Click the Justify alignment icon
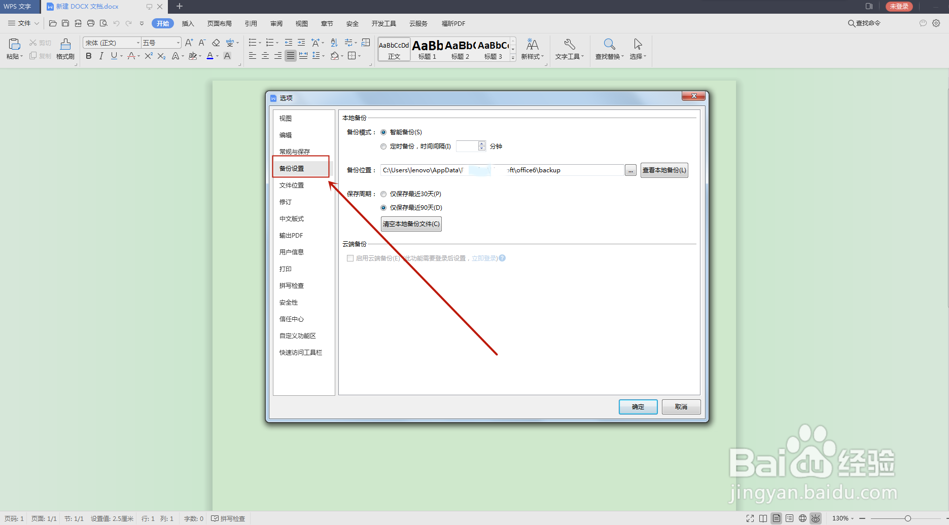Image resolution: width=949 pixels, height=525 pixels. (290, 56)
